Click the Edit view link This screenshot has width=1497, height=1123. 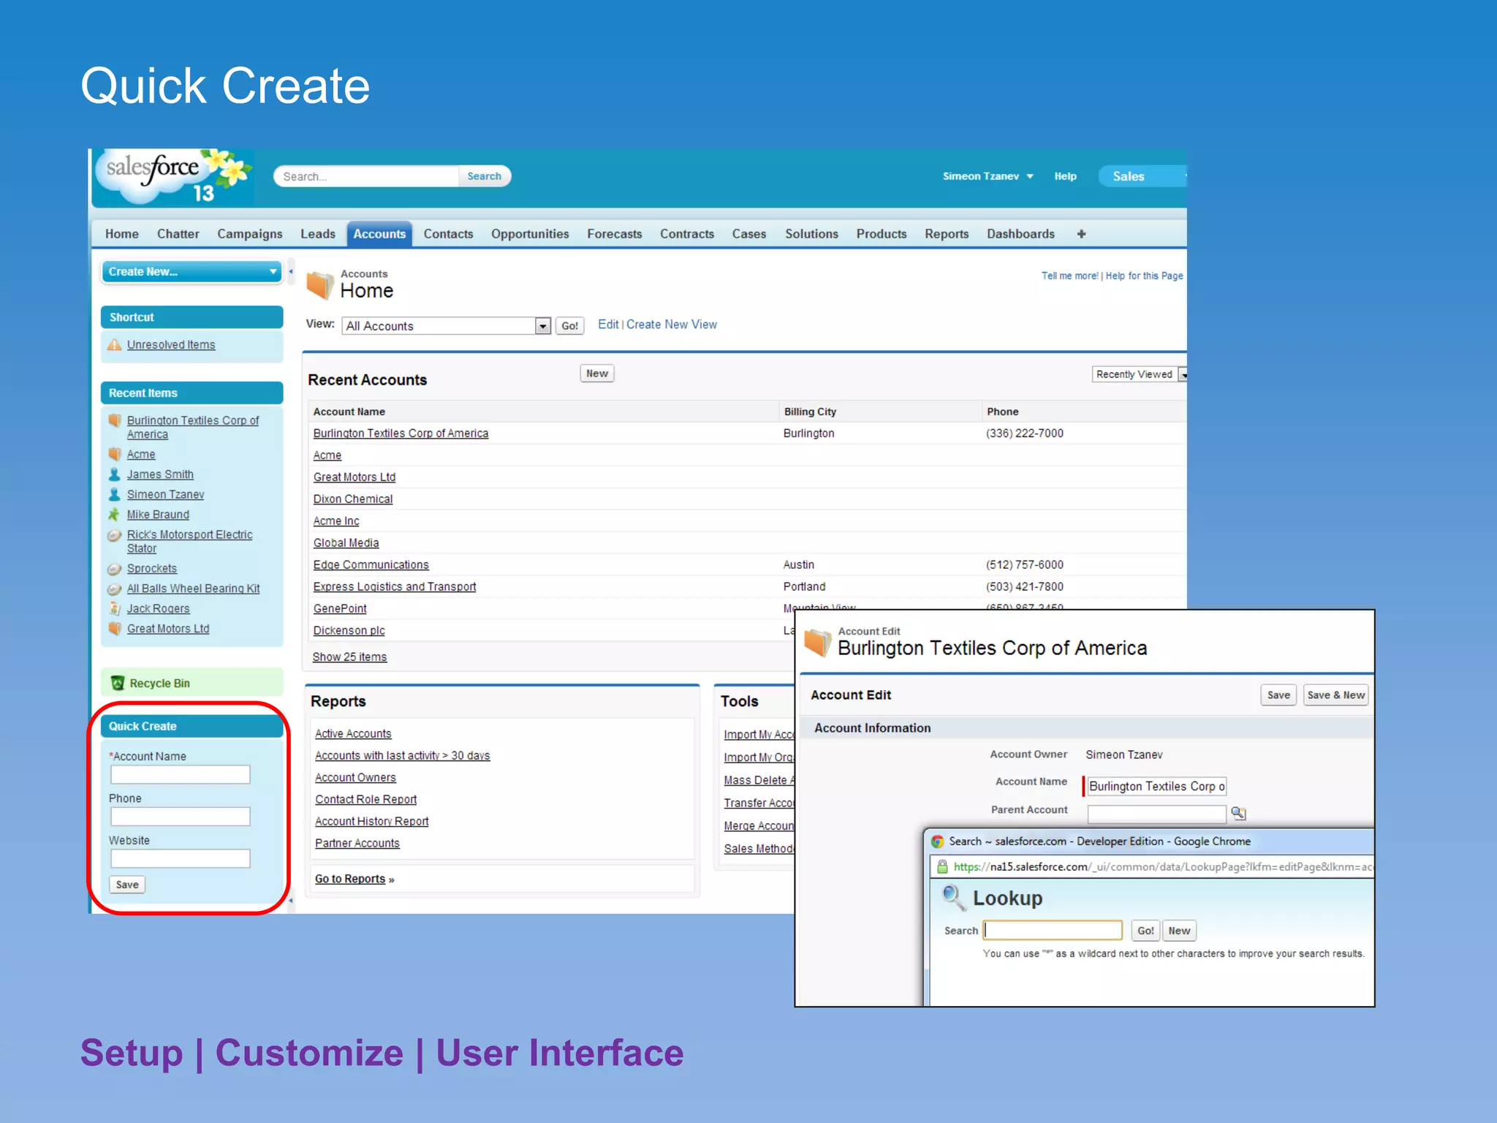tap(608, 325)
